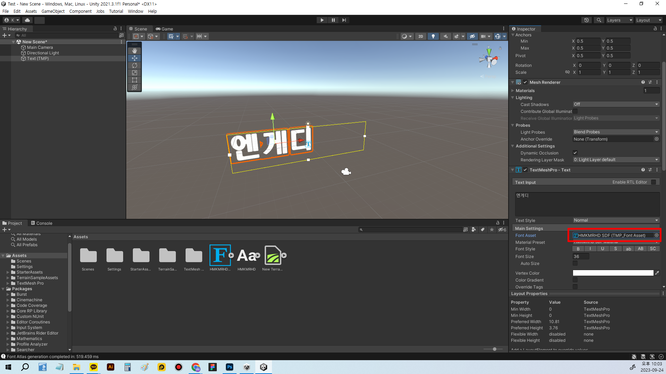This screenshot has width=666, height=374.
Task: Click the Vertex Color eyedropper
Action: click(x=657, y=273)
